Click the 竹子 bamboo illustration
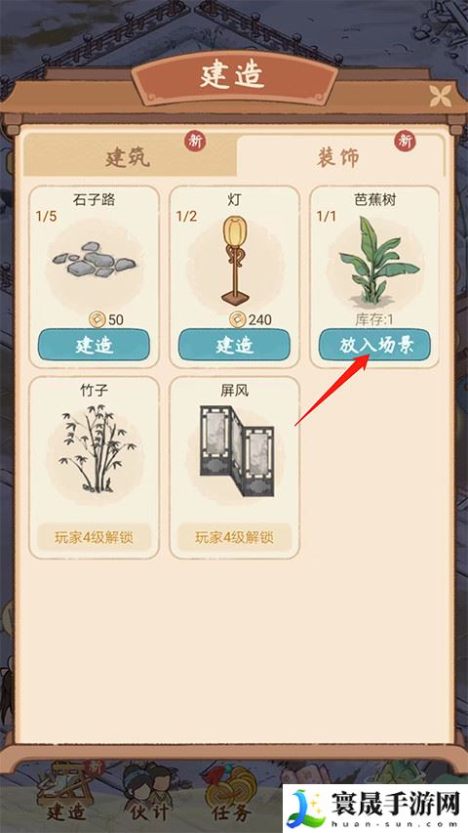 pyautogui.click(x=95, y=447)
